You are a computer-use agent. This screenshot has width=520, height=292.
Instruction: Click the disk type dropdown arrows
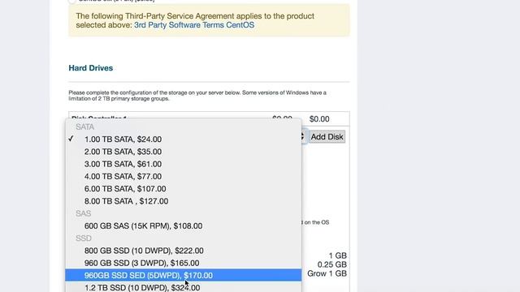302,136
